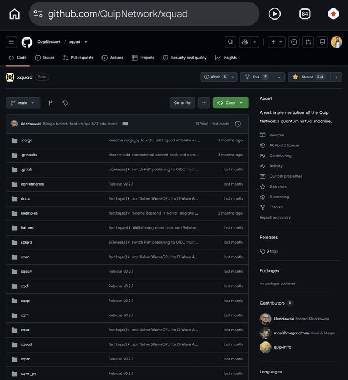Open the Copilot chat icon
348x380 pixels.
coord(244,42)
